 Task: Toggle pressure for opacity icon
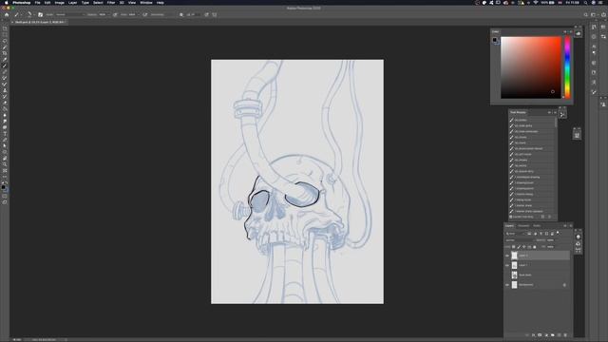[x=115, y=15]
